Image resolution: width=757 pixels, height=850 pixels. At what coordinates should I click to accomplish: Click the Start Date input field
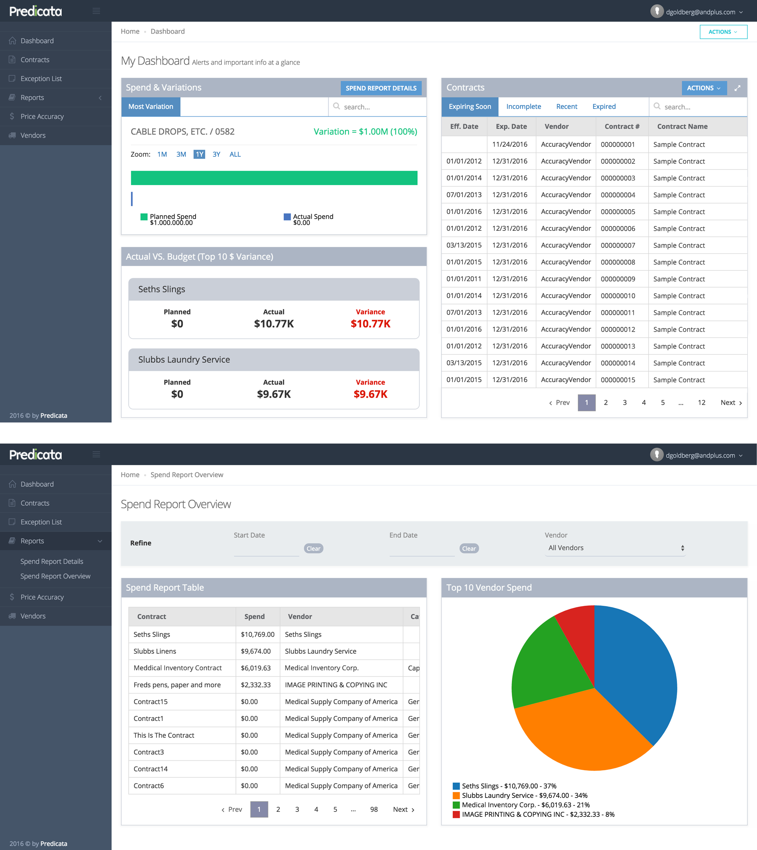click(x=267, y=548)
